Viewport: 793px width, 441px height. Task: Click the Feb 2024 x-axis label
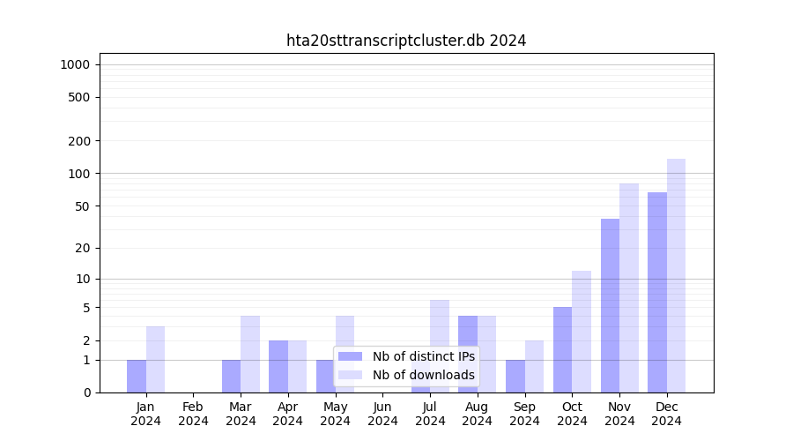(193, 414)
